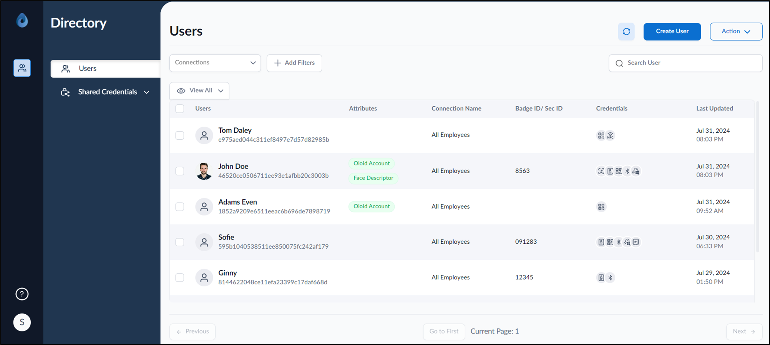Click badge ID 8563
This screenshot has height=345, width=770.
click(522, 171)
